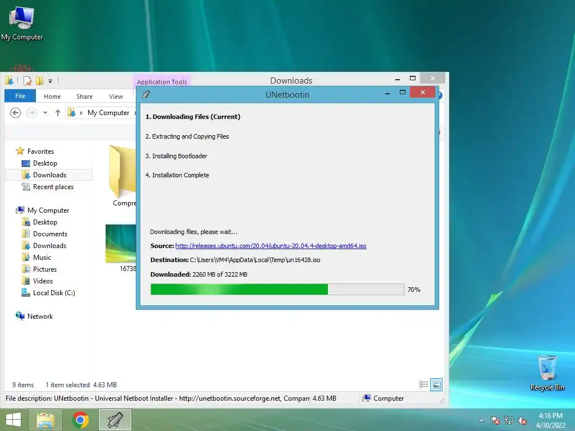
Task: Select Downloads under My Computer
Action: [x=49, y=246]
